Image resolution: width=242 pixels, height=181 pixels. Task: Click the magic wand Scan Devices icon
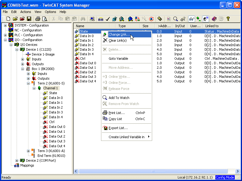(144, 19)
